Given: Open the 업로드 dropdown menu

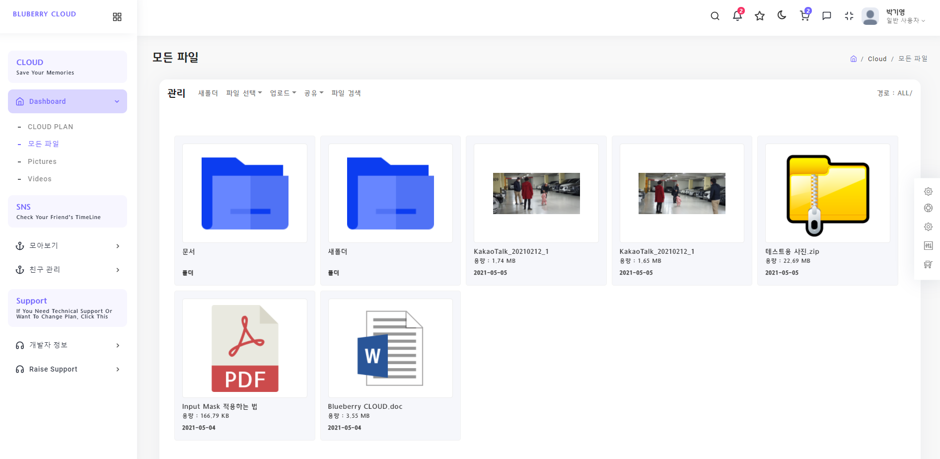Looking at the screenshot, I should point(283,93).
